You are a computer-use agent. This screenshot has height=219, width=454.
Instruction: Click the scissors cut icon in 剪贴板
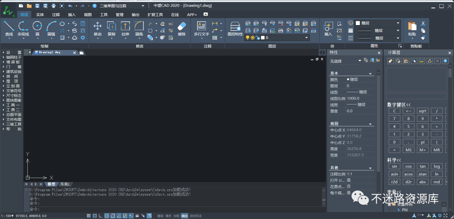point(423,23)
